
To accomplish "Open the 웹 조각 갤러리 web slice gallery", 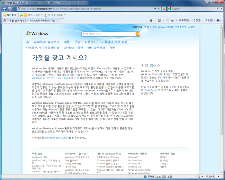I will coord(55,15).
